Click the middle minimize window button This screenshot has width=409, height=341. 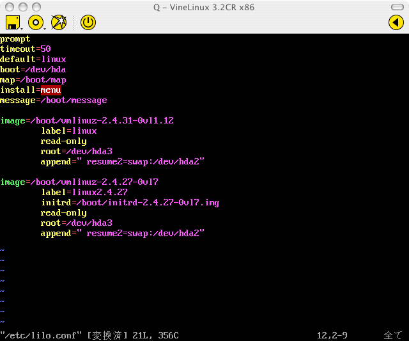pyautogui.click(x=23, y=7)
